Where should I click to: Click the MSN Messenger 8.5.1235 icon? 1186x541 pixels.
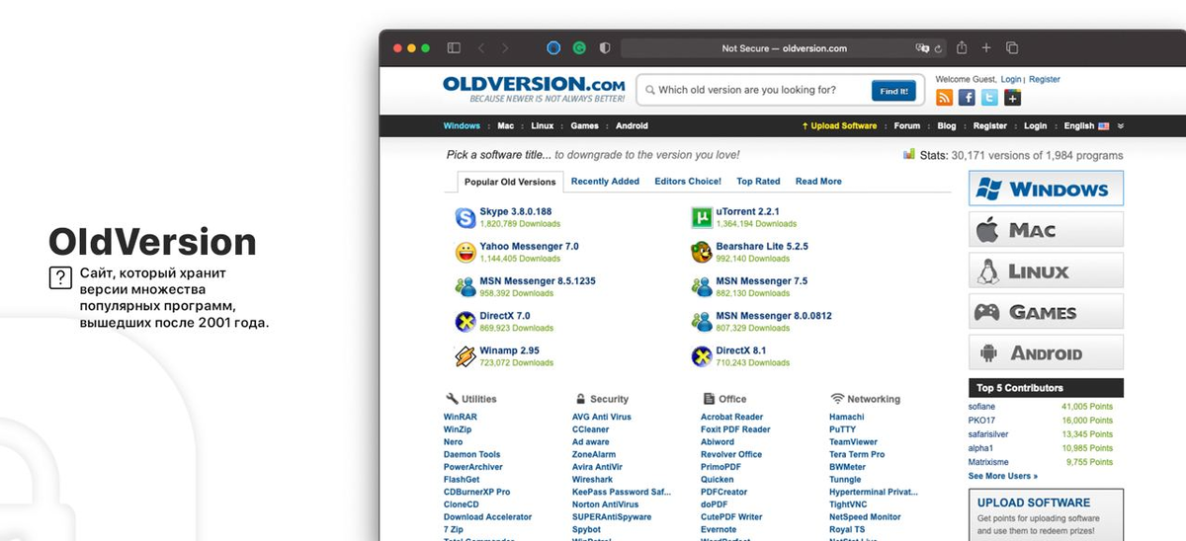[465, 287]
